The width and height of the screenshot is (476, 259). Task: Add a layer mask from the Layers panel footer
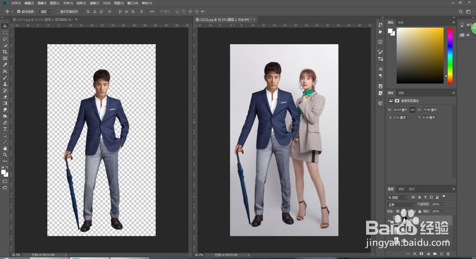pyautogui.click(x=421, y=254)
